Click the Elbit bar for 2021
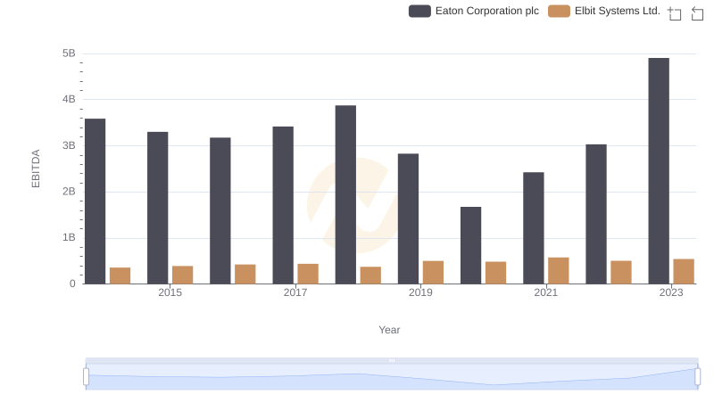 click(559, 270)
